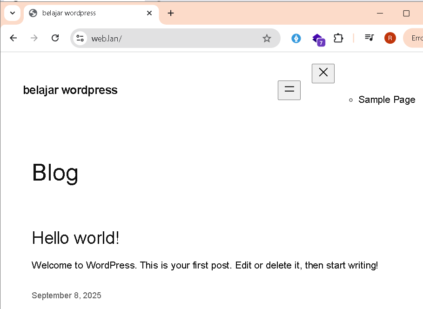Open the graduation cap extension with badge 7
Image resolution: width=423 pixels, height=309 pixels.
tap(317, 39)
